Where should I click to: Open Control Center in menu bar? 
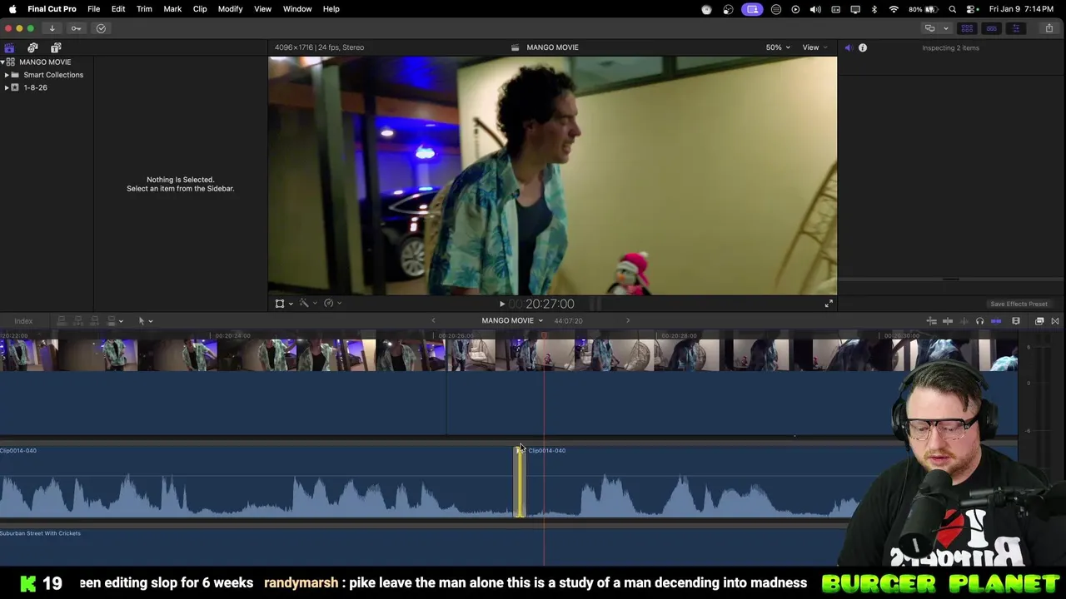[x=971, y=9]
